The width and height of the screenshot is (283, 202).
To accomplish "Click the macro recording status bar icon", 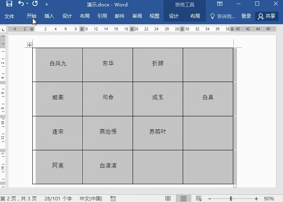I will [113, 199].
